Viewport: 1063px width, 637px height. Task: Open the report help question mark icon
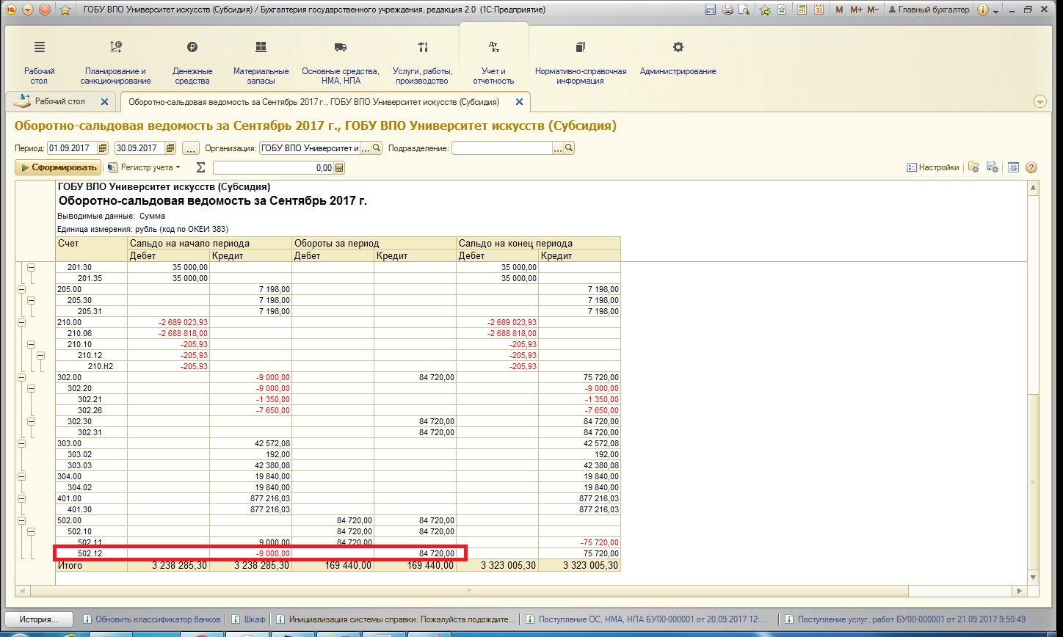1031,167
